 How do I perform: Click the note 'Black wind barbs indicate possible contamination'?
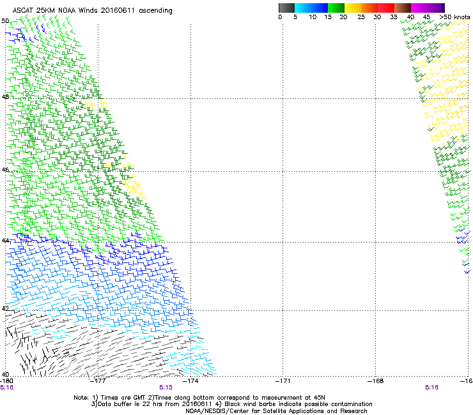[x=299, y=404]
